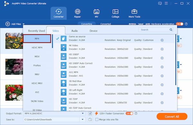The width and height of the screenshot is (193, 125).
Task: Click the search magnifier icon
Action: pos(171,30)
